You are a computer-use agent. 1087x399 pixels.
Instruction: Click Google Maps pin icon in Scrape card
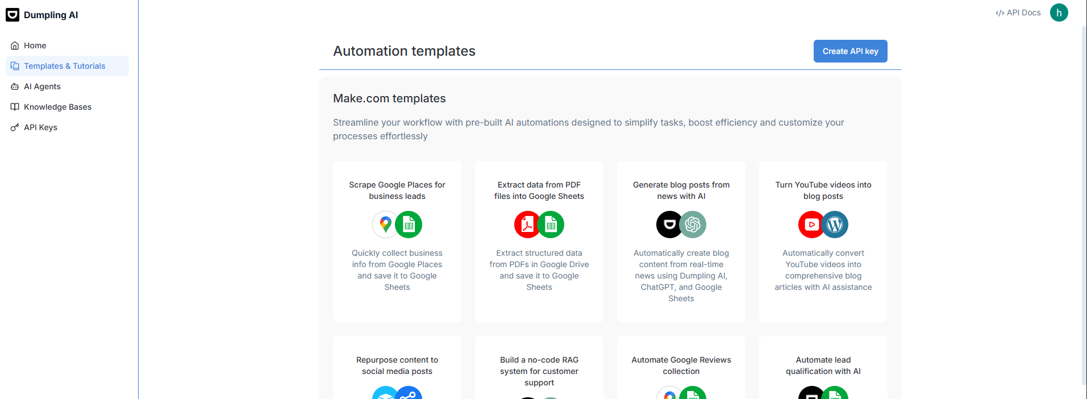[x=386, y=225]
